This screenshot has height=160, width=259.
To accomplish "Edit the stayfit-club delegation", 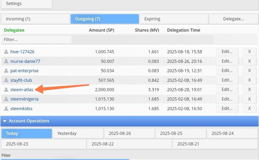I will coord(227,80).
